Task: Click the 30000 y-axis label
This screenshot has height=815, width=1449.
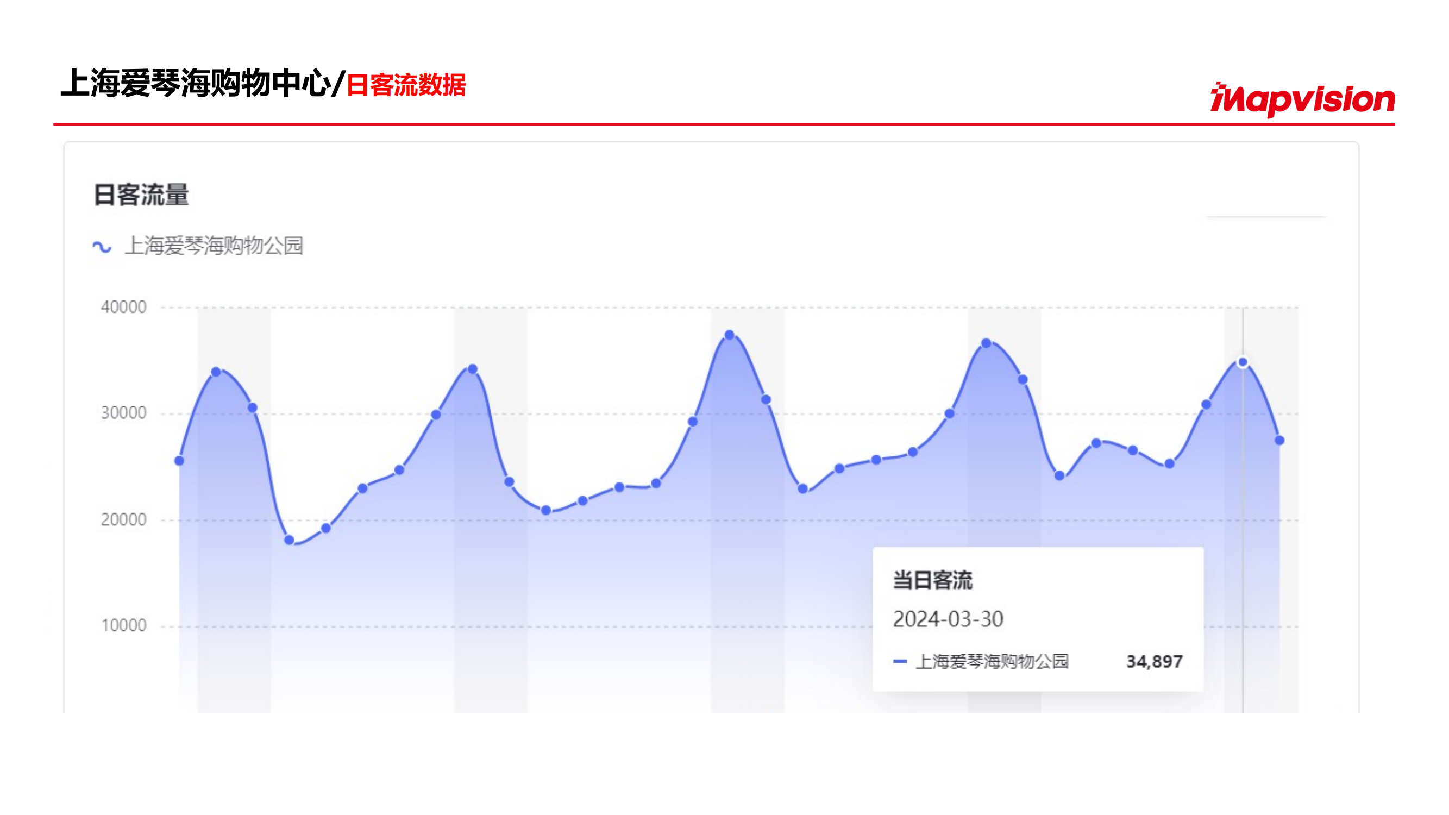Action: click(124, 413)
